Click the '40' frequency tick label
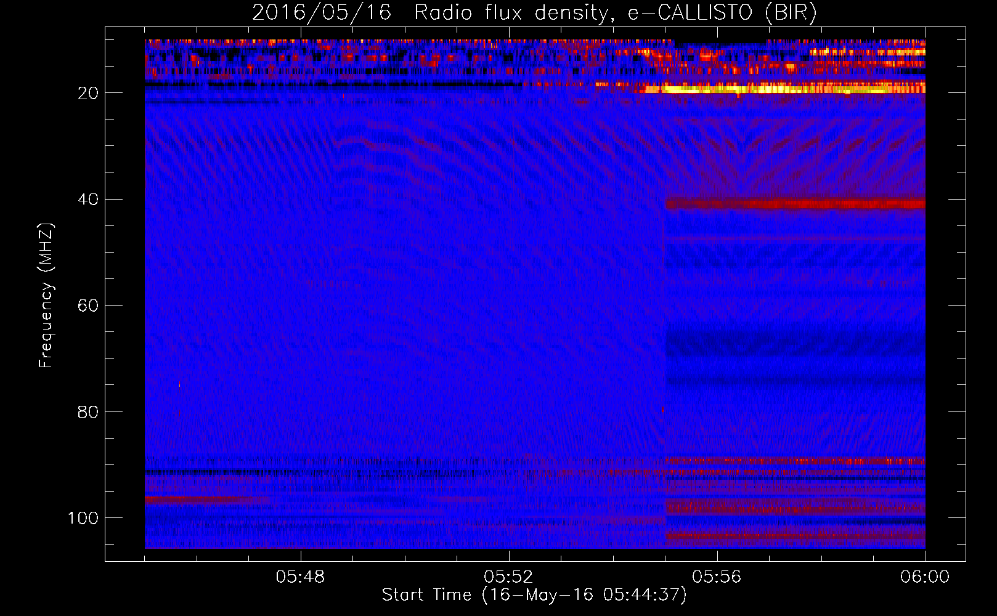Image resolution: width=997 pixels, height=616 pixels. tap(88, 200)
